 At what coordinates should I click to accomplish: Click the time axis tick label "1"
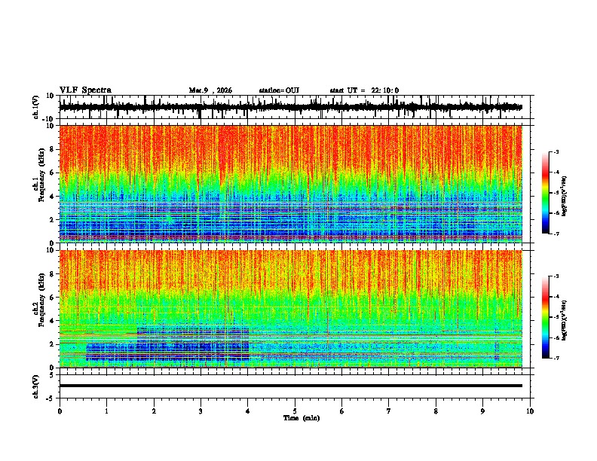coord(106,411)
